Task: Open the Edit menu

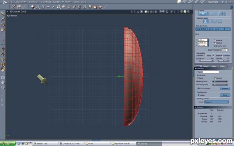Action: pyautogui.click(x=17, y=2)
